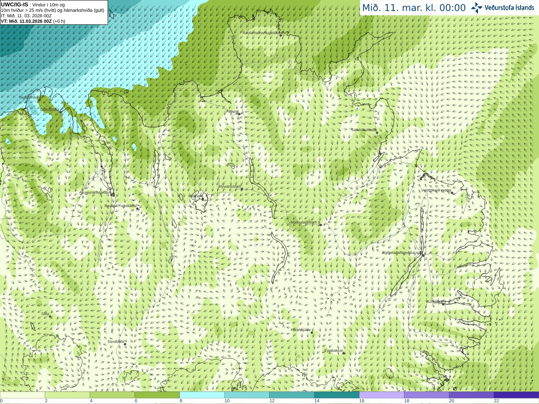This screenshot has height=404, width=539.
Task: Click the light lavender 16–18 m/s legend swatch
Action: (382, 395)
